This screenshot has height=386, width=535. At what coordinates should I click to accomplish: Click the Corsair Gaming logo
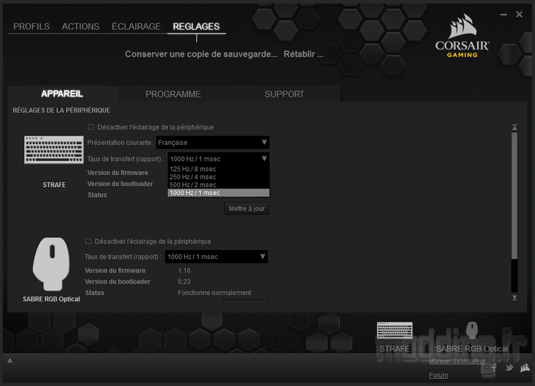pyautogui.click(x=462, y=36)
